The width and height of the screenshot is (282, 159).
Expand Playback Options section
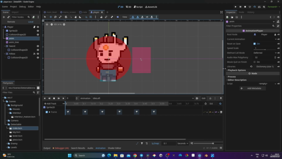(237, 70)
